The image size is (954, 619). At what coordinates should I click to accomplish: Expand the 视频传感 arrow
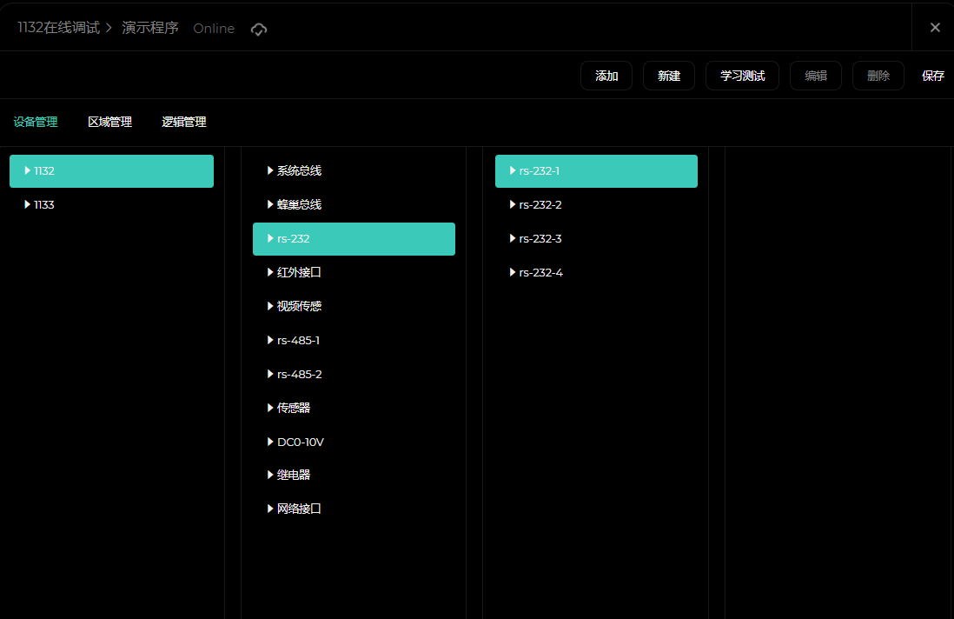270,306
